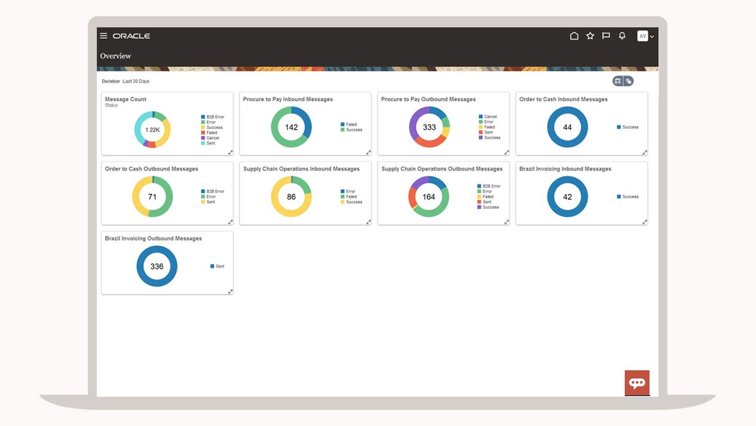The image size is (756, 426).
Task: Select Last 30 Days duration filter
Action: coord(136,81)
